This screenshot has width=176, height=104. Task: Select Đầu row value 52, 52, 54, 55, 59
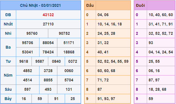point(113,61)
